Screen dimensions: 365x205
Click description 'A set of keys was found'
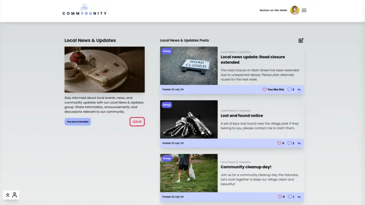coord(260,126)
